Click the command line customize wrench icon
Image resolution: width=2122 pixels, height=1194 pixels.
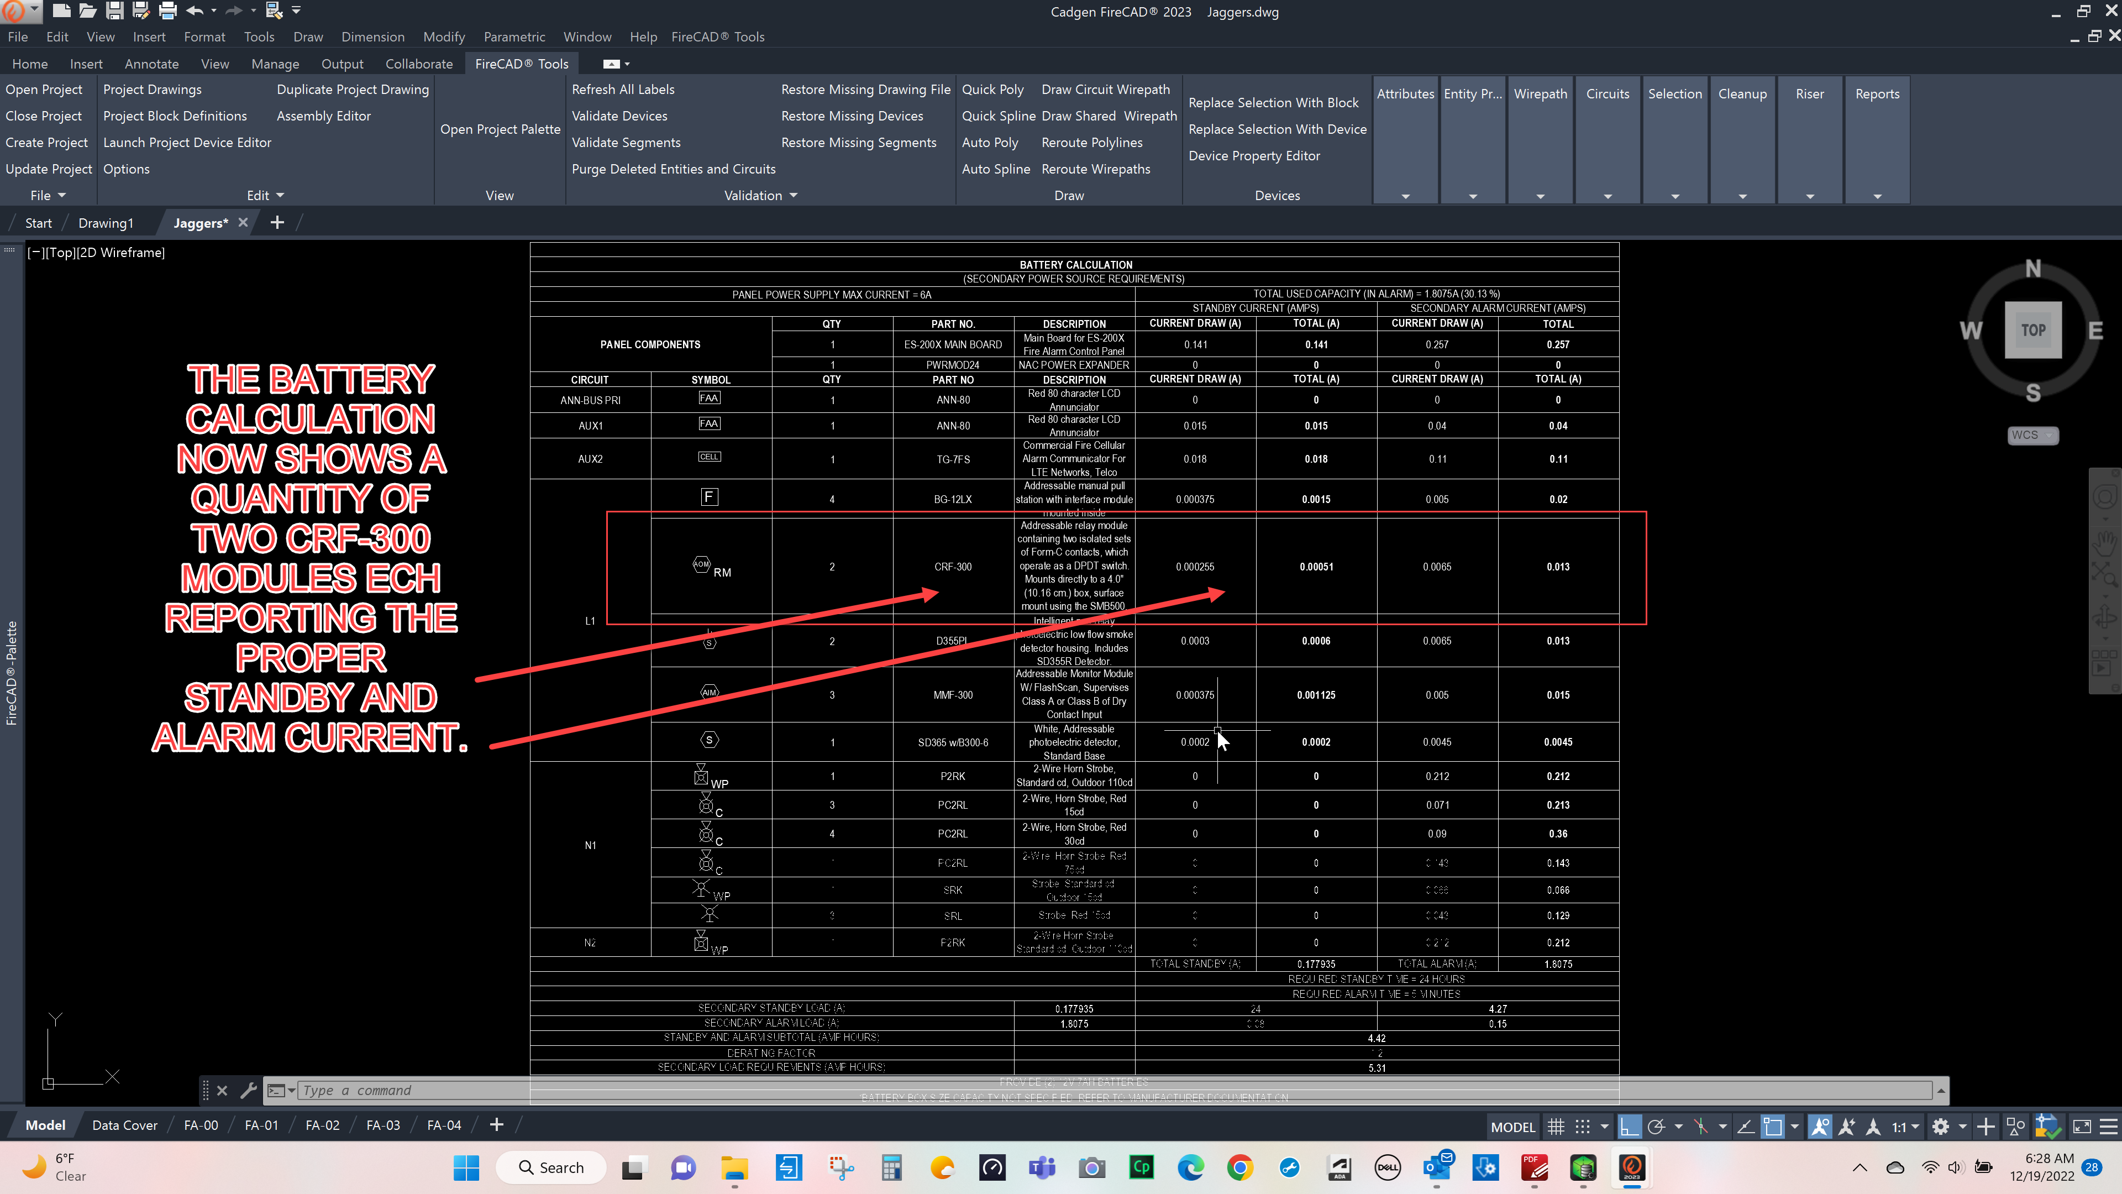point(248,1090)
